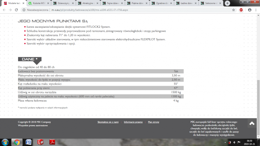Open SolidWorks from the taskbar
The height and width of the screenshot is (146, 260).
40,142
